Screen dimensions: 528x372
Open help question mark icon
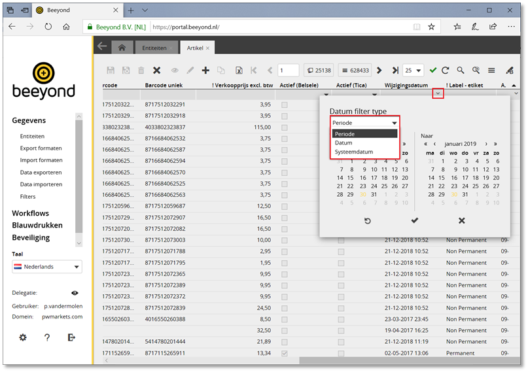[x=47, y=337]
